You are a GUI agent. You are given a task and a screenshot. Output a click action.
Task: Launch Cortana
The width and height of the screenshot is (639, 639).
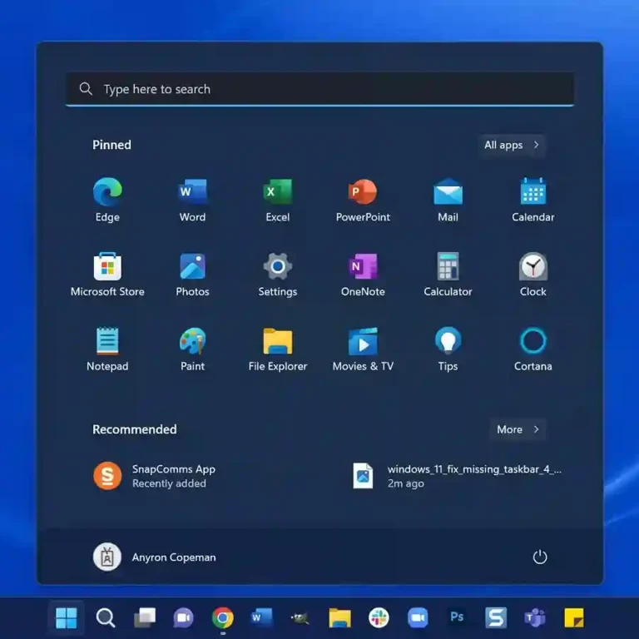533,349
